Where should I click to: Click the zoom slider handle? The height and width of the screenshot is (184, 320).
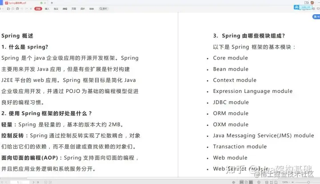click(x=308, y=182)
